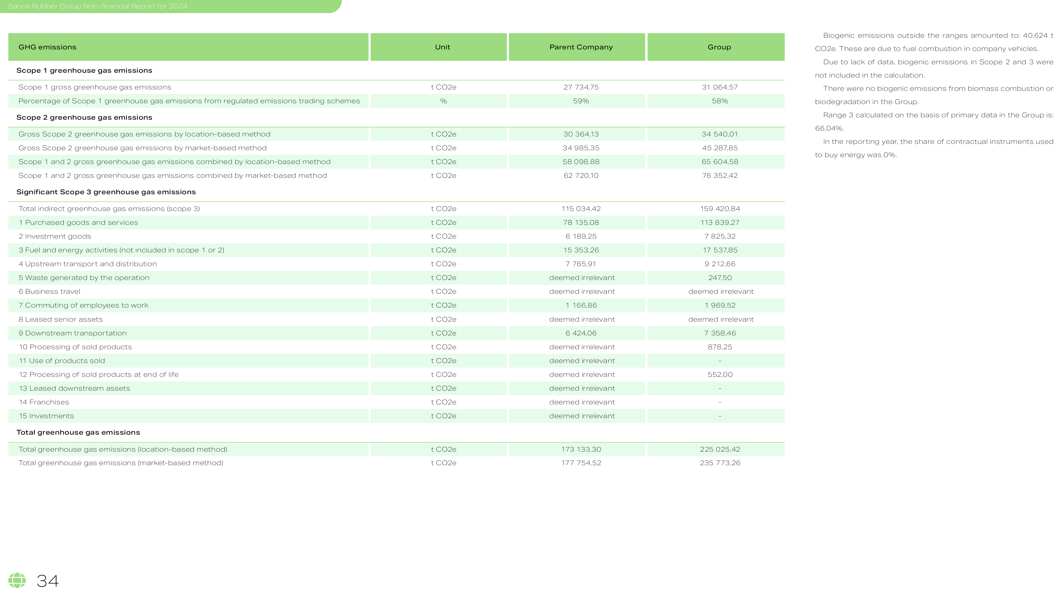The width and height of the screenshot is (1062, 597).
Task: Select the value 30 364,13
Action: (581, 134)
